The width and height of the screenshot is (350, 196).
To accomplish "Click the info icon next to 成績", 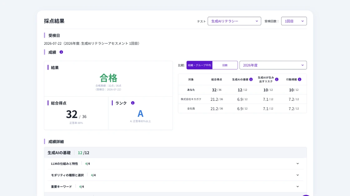I will [x=61, y=52].
